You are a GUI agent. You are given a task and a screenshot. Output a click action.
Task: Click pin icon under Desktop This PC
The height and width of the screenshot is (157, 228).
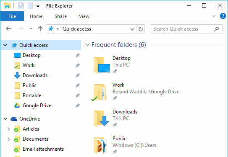click(x=115, y=71)
